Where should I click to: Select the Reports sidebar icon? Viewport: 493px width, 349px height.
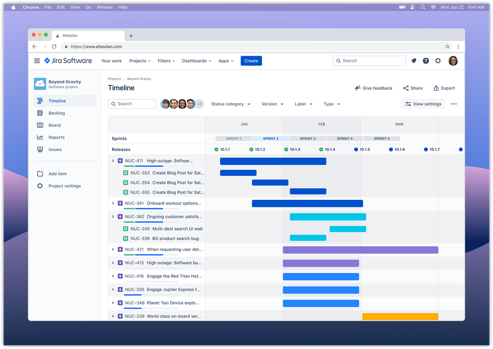click(x=40, y=137)
